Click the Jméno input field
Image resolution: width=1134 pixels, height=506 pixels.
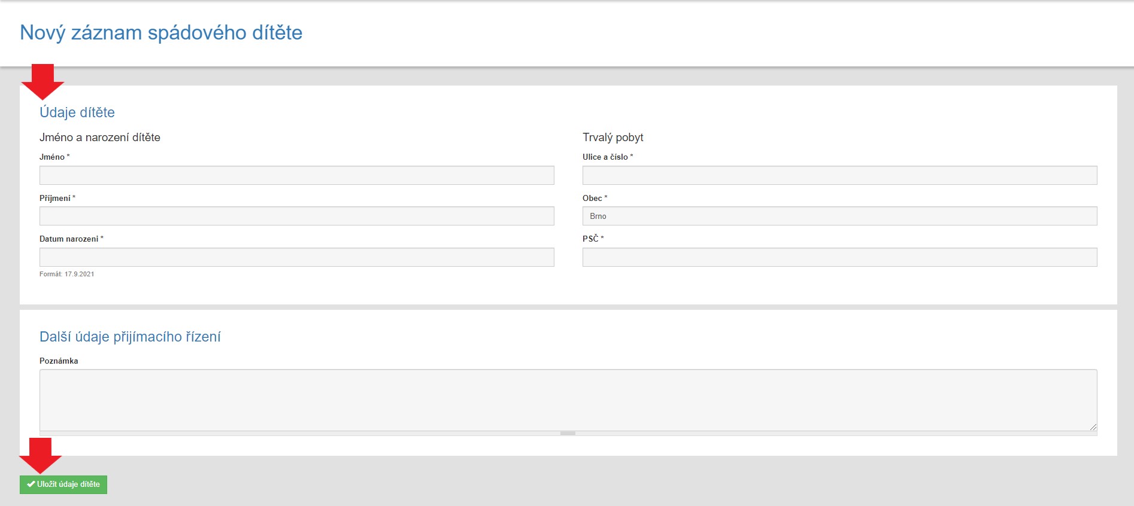pos(296,175)
